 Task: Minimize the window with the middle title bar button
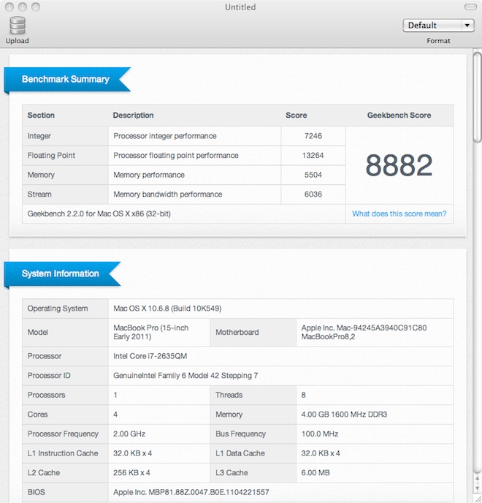point(23,7)
